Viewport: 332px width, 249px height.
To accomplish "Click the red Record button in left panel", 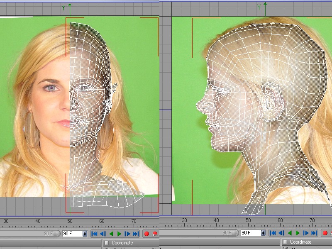I will pos(146,234).
